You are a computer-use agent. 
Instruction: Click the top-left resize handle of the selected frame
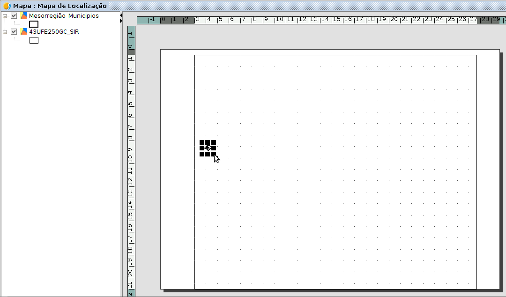point(202,142)
